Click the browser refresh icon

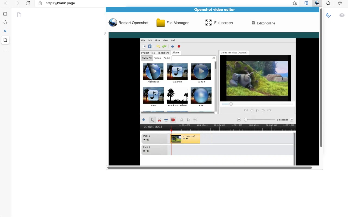(28, 3)
